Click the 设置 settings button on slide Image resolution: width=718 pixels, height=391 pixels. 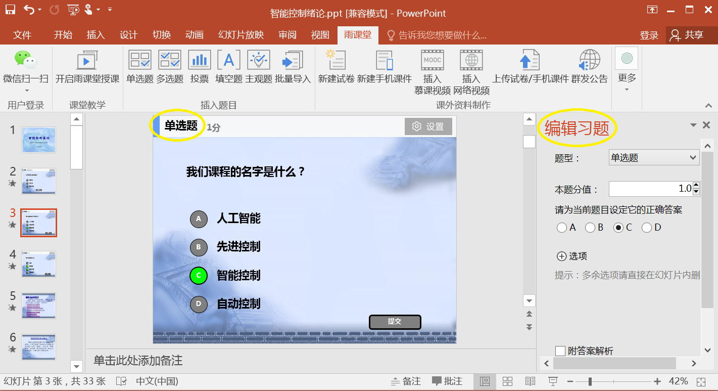coord(428,126)
